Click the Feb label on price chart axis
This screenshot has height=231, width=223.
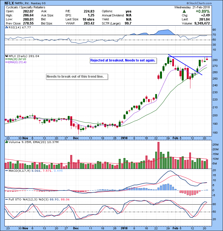tap(175, 138)
